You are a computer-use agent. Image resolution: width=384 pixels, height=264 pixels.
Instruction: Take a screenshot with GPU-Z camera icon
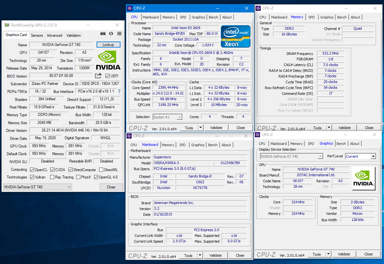click(103, 34)
